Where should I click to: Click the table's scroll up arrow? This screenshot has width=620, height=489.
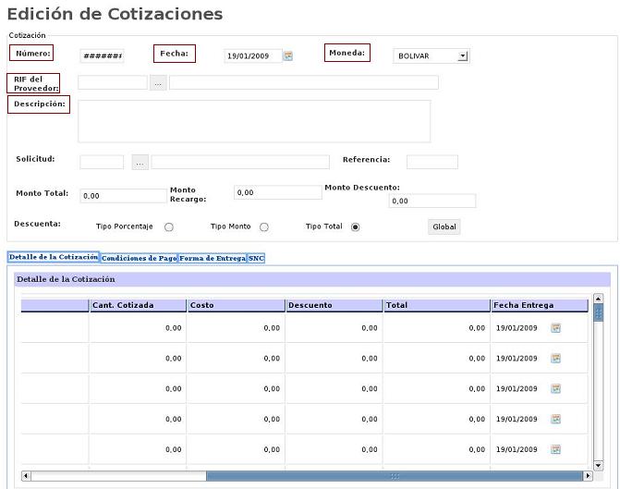click(x=598, y=300)
